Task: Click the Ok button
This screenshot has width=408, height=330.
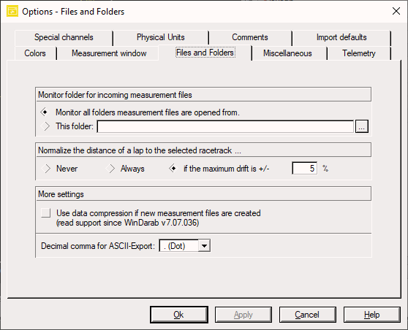Action: pyautogui.click(x=178, y=315)
